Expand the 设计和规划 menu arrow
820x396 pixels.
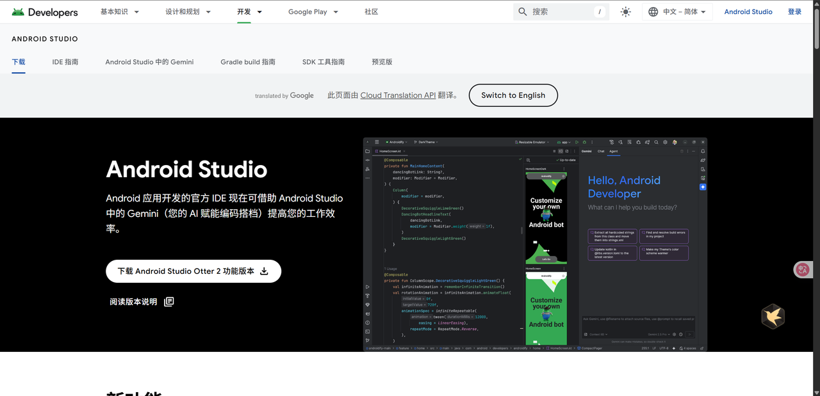(209, 12)
